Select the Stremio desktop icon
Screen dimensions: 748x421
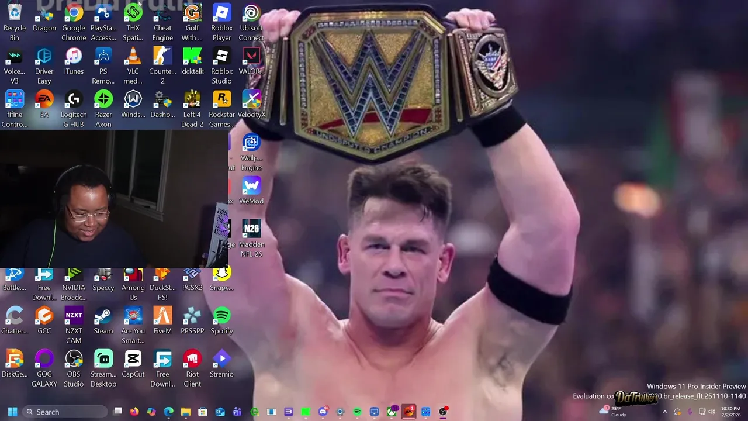pos(221,364)
